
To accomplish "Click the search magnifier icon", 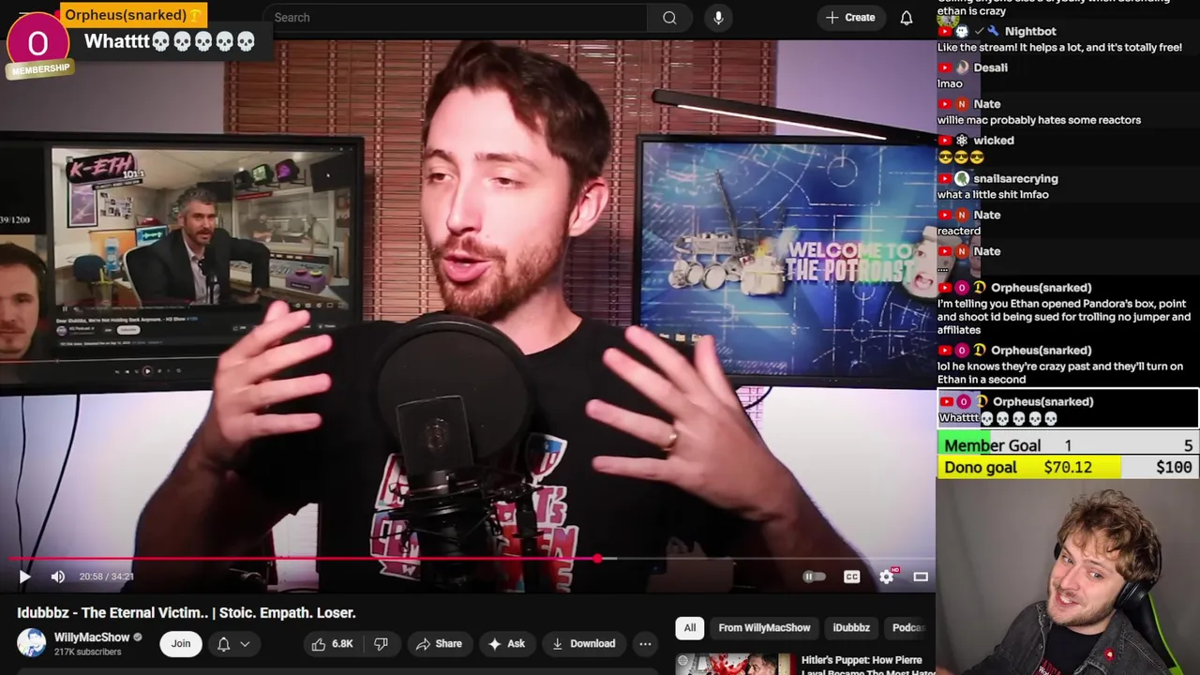I will [x=669, y=18].
